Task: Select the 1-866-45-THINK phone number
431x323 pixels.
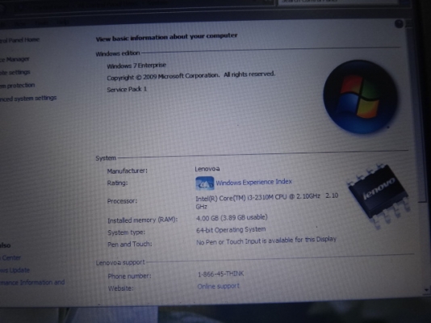Action: tap(220, 274)
